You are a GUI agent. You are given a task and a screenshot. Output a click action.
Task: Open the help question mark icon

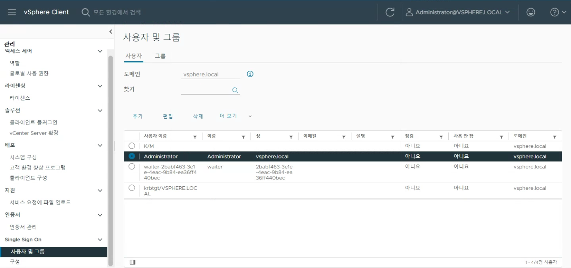click(555, 12)
